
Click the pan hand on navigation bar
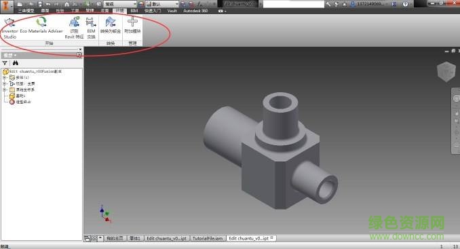click(457, 113)
